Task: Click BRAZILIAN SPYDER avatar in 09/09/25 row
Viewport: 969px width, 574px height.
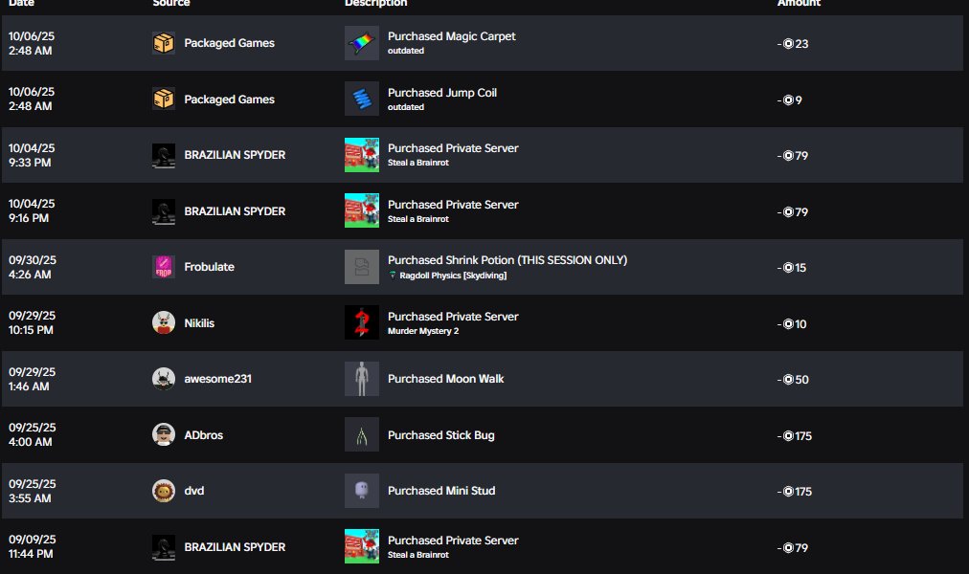Action: coord(164,547)
